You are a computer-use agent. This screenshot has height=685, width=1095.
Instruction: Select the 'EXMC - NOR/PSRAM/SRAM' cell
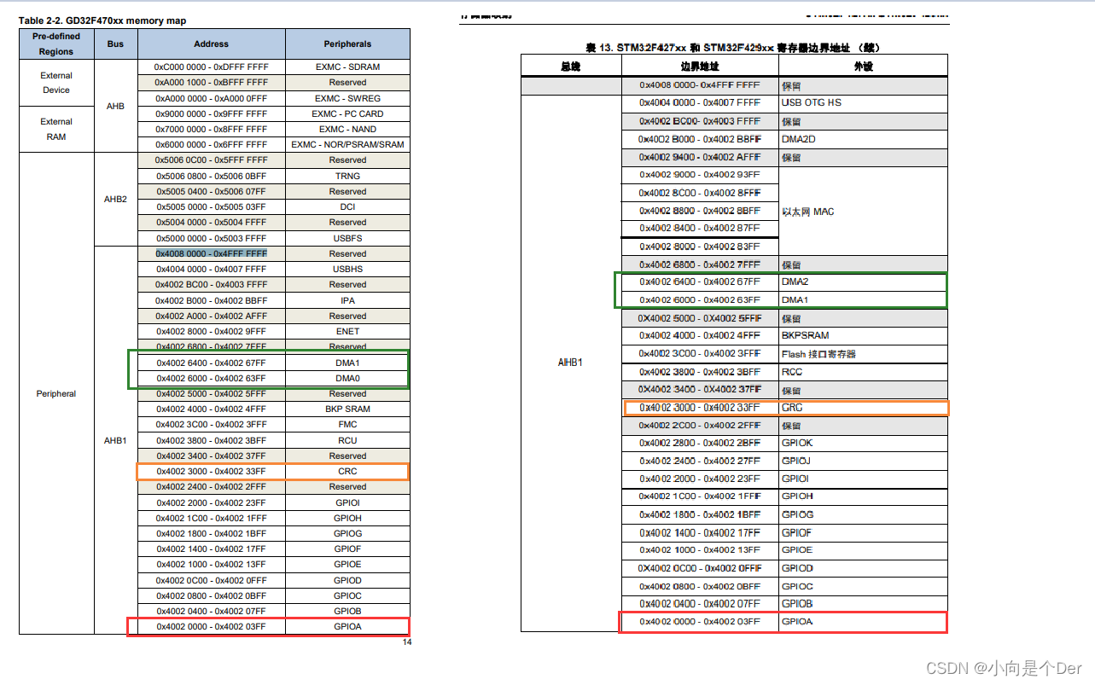tap(347, 144)
